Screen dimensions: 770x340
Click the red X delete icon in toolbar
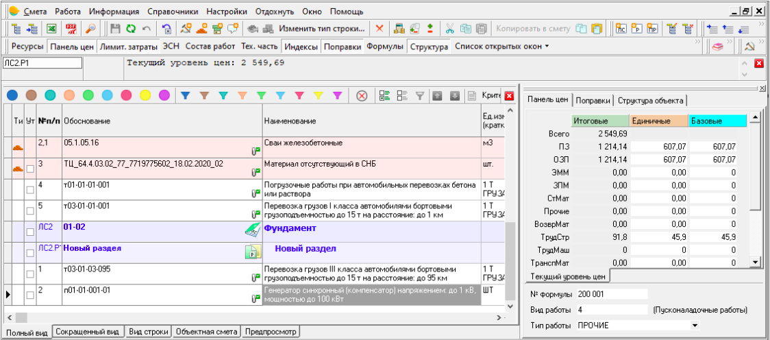click(x=379, y=29)
